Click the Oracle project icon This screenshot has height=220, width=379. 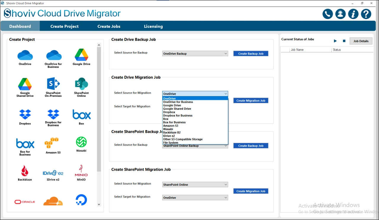click(x=25, y=202)
